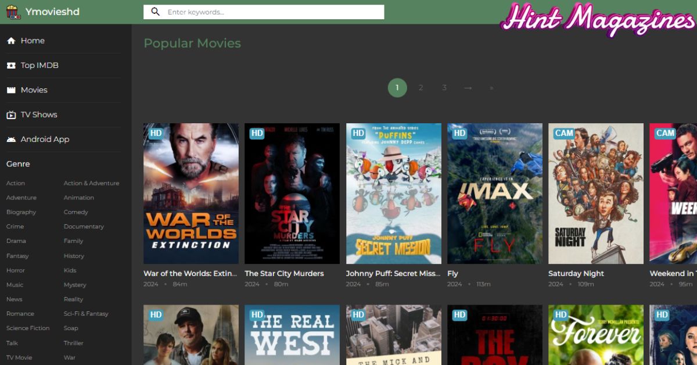697x365 pixels.
Task: Select the TV Movie genre
Action: [x=19, y=357]
